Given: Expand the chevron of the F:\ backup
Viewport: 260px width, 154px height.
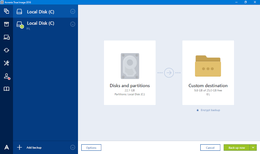Looking at the screenshot, I should point(73,24).
